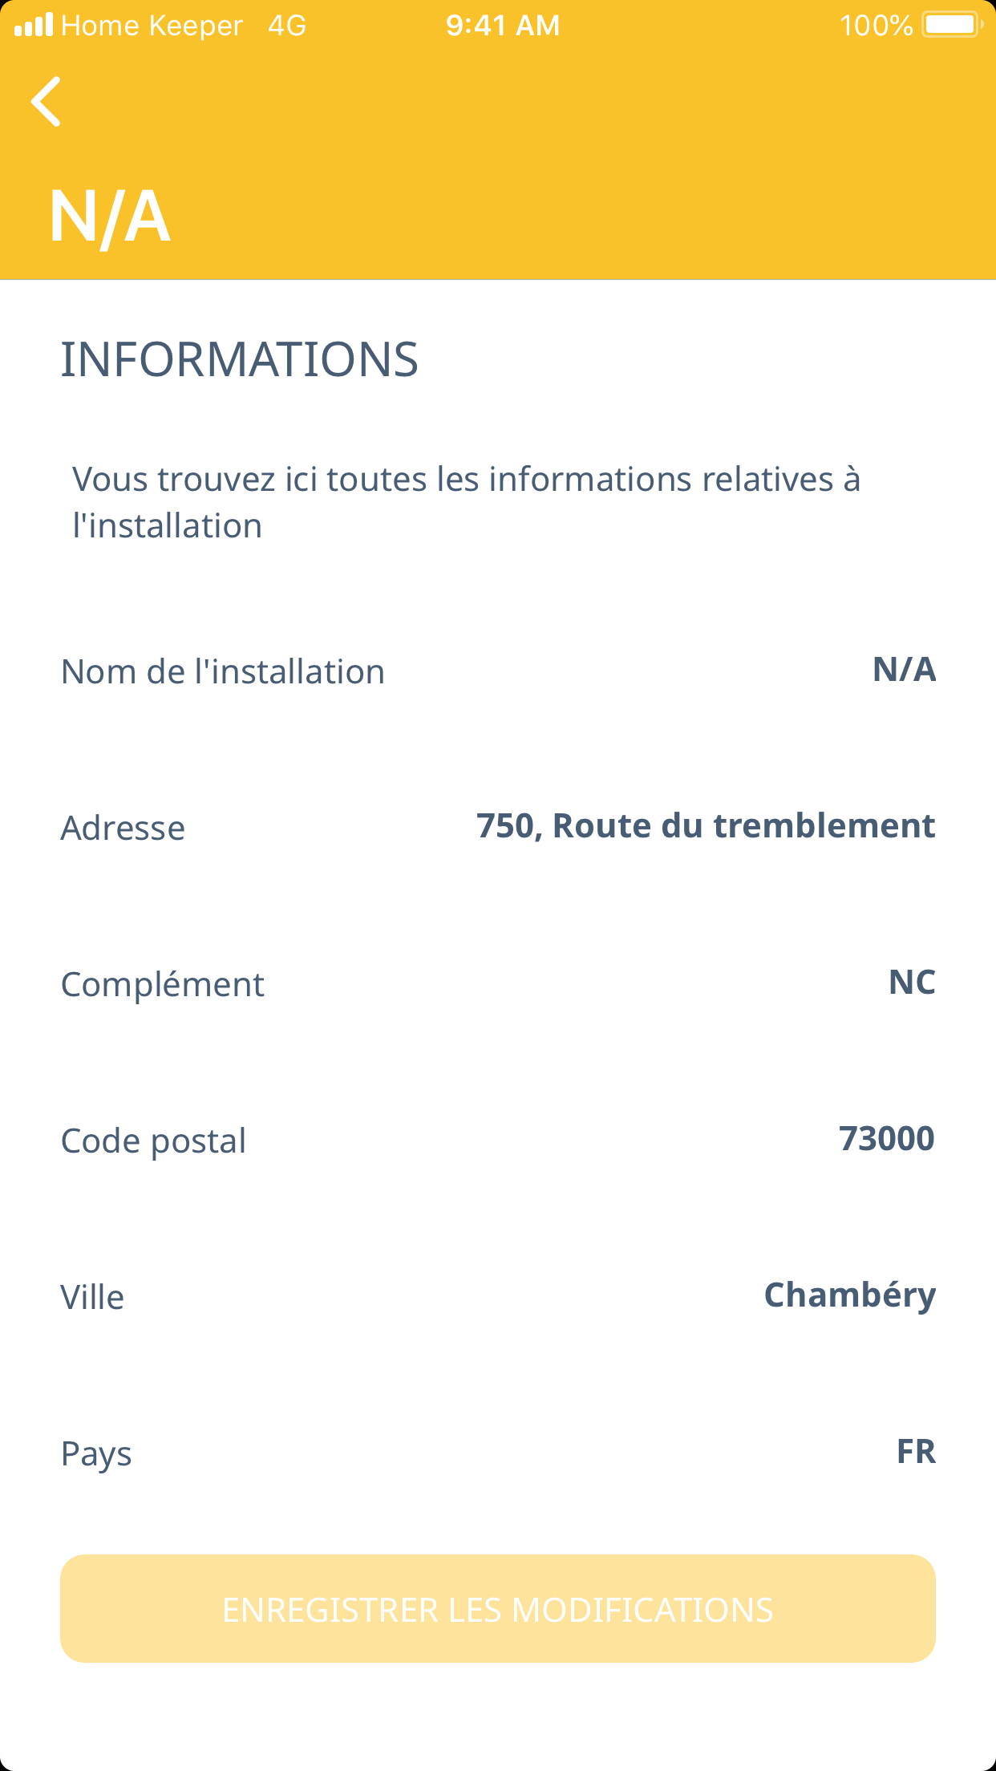Tap the back arrow icon
Viewport: 996px width, 1771px height.
tap(47, 102)
